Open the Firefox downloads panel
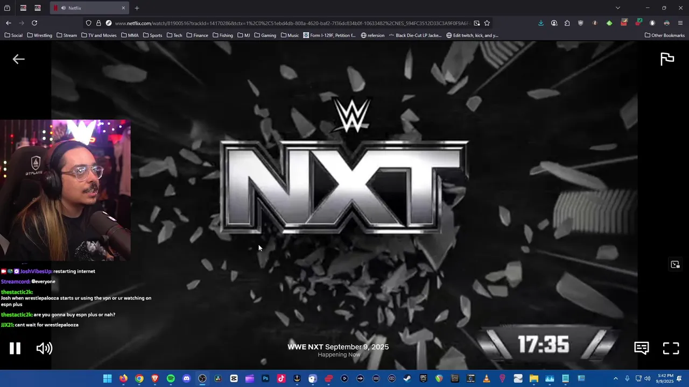Image resolution: width=689 pixels, height=387 pixels. [541, 23]
